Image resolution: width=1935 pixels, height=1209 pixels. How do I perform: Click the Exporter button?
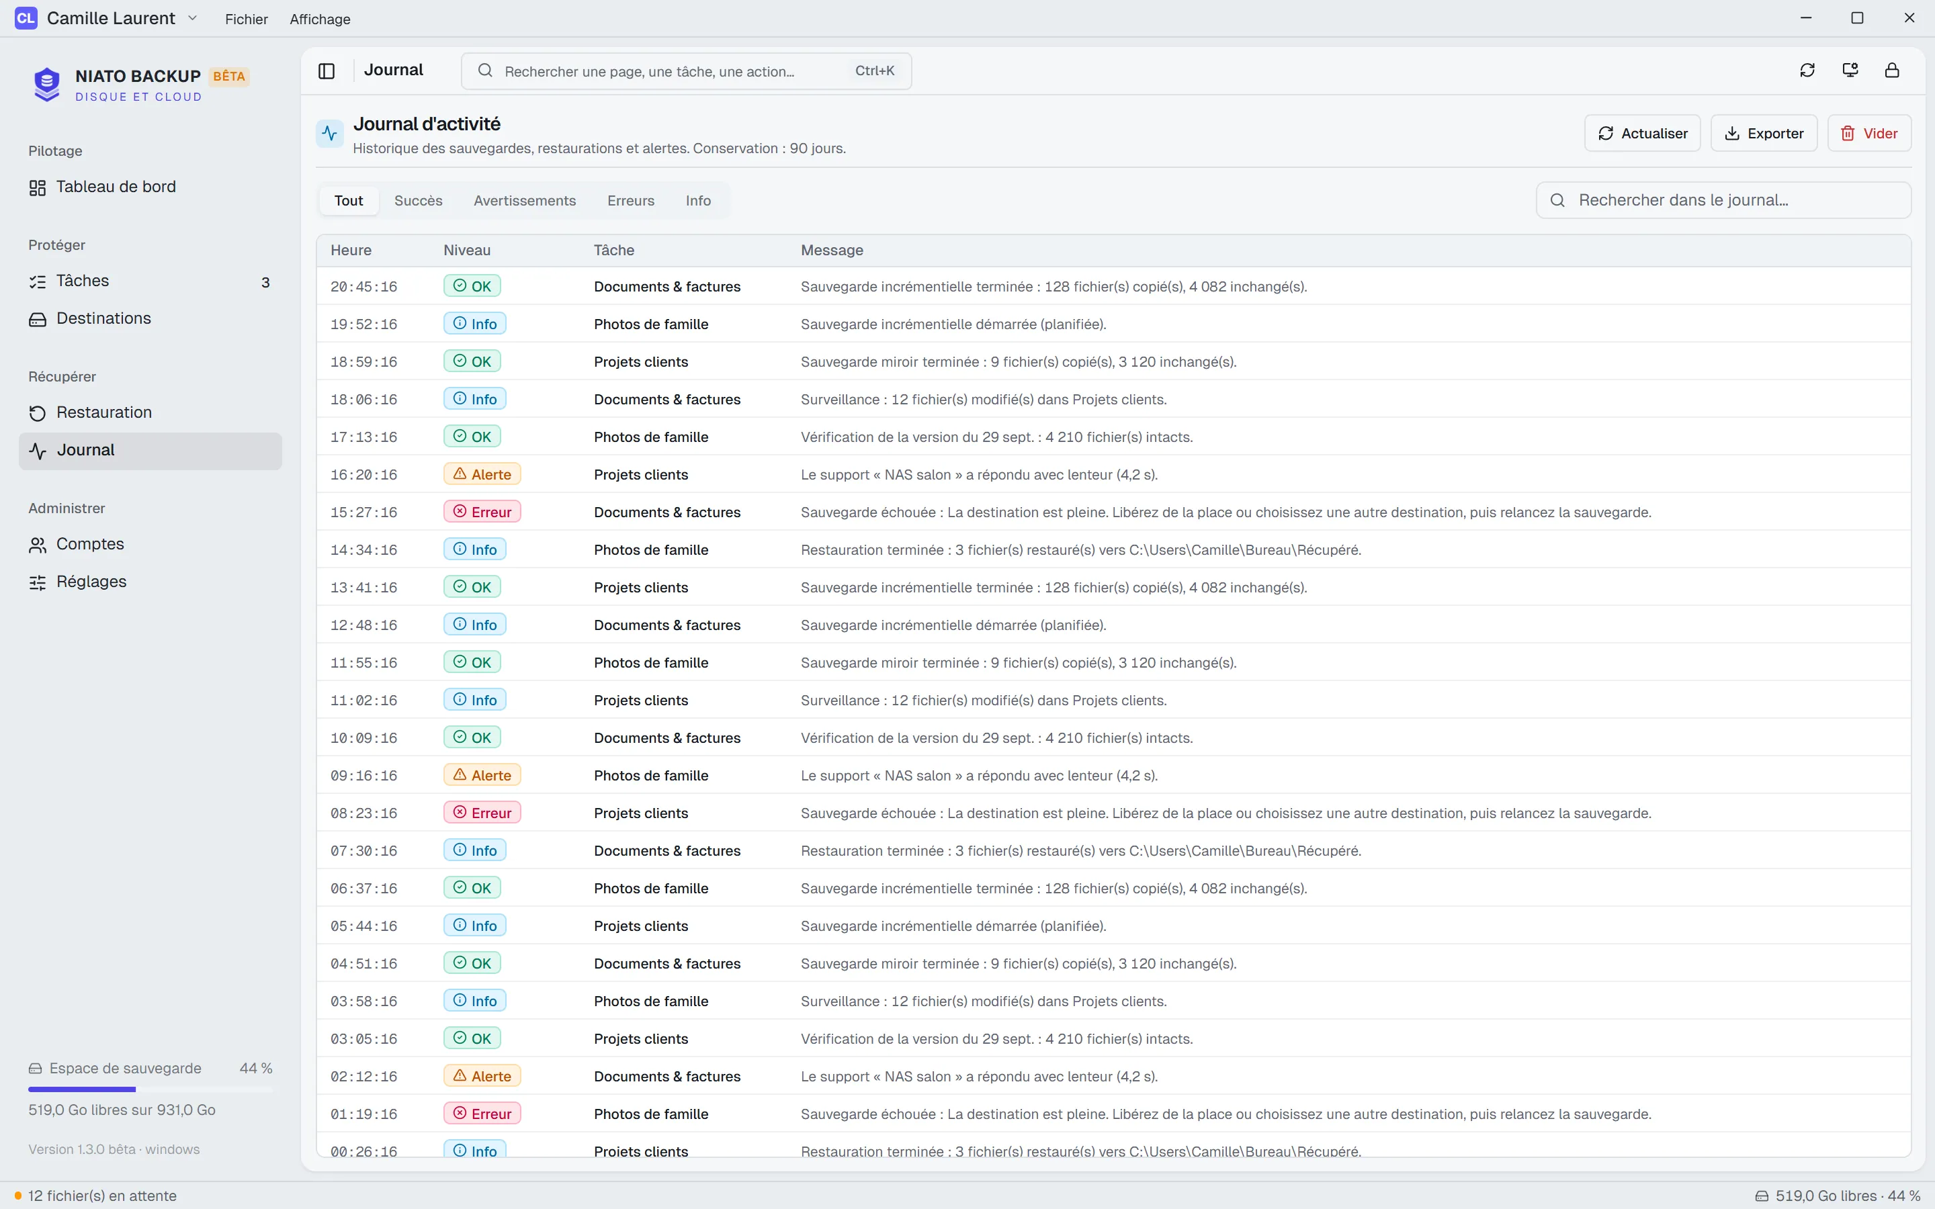tap(1764, 134)
